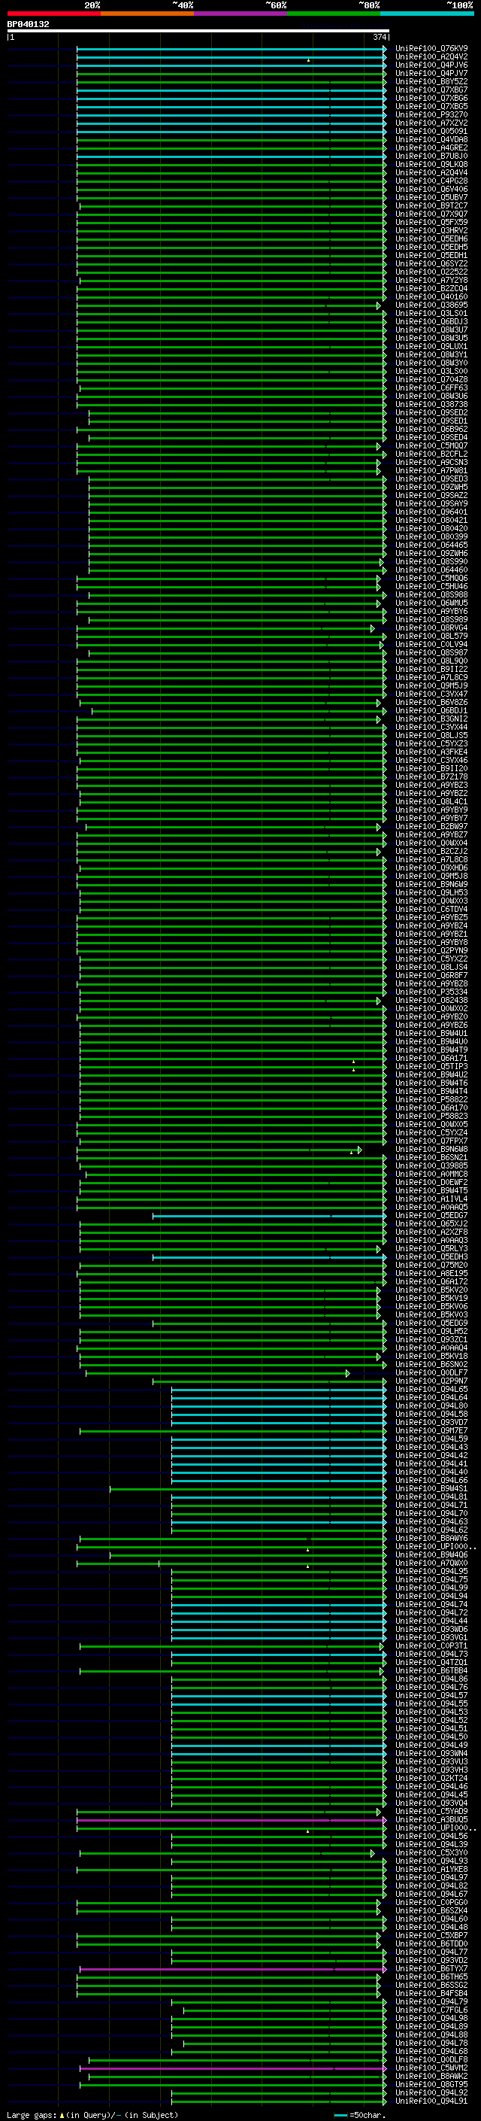Screen dimensions: 481x2121
Task: Select the label UniRef100_B5KV20
Action: coord(431,1290)
